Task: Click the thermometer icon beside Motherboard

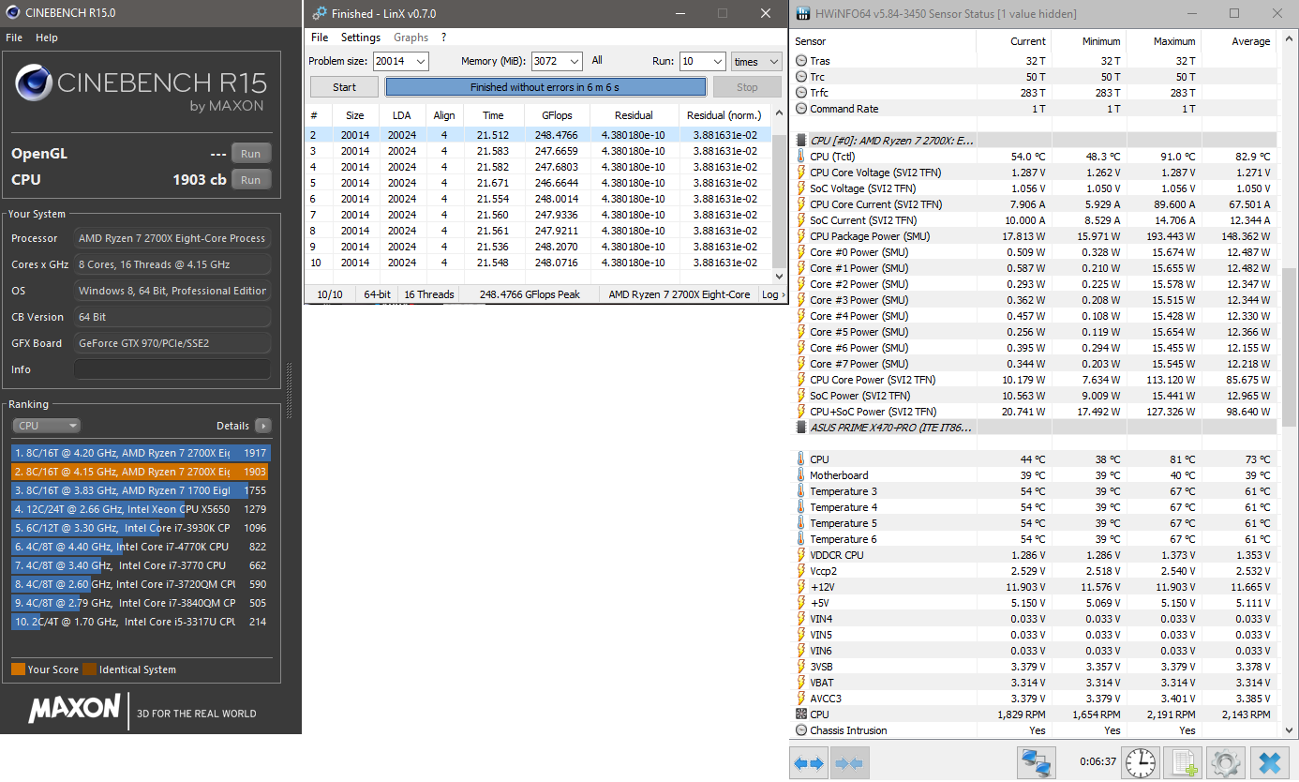Action: point(801,475)
